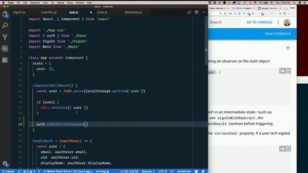Select the App.js editor tab
The width and height of the screenshot is (308, 173).
click(x=74, y=12)
